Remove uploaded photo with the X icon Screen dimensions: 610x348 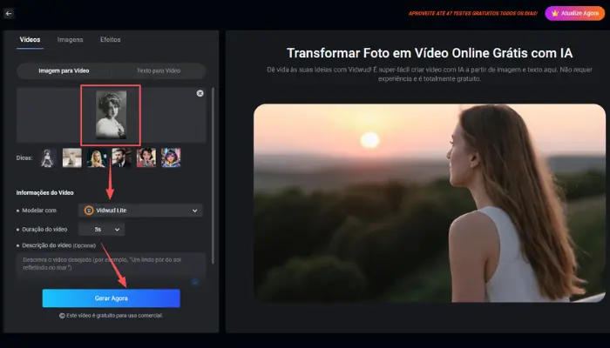(x=200, y=93)
